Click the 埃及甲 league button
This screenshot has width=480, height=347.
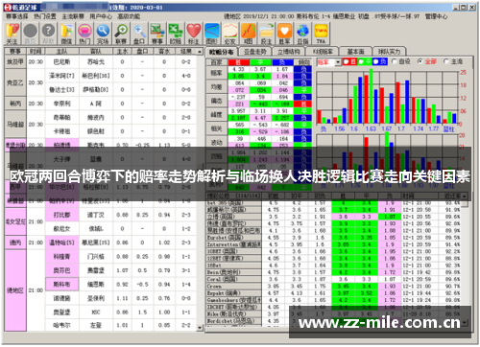(15, 61)
